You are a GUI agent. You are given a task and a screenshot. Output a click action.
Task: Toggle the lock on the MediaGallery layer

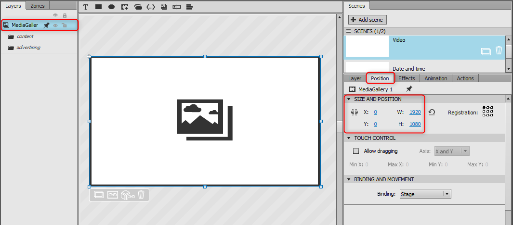pos(65,25)
